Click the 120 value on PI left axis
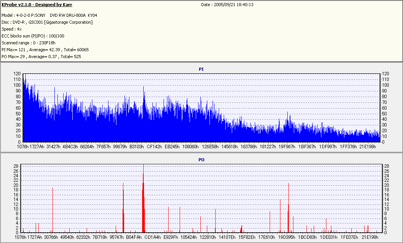This screenshot has width=403, height=243. coord(17,74)
